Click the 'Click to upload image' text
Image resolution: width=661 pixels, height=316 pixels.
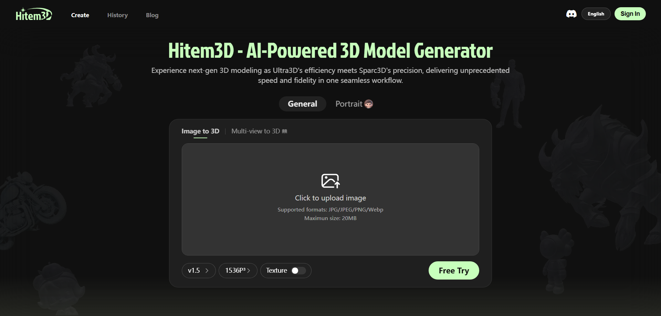tap(330, 198)
